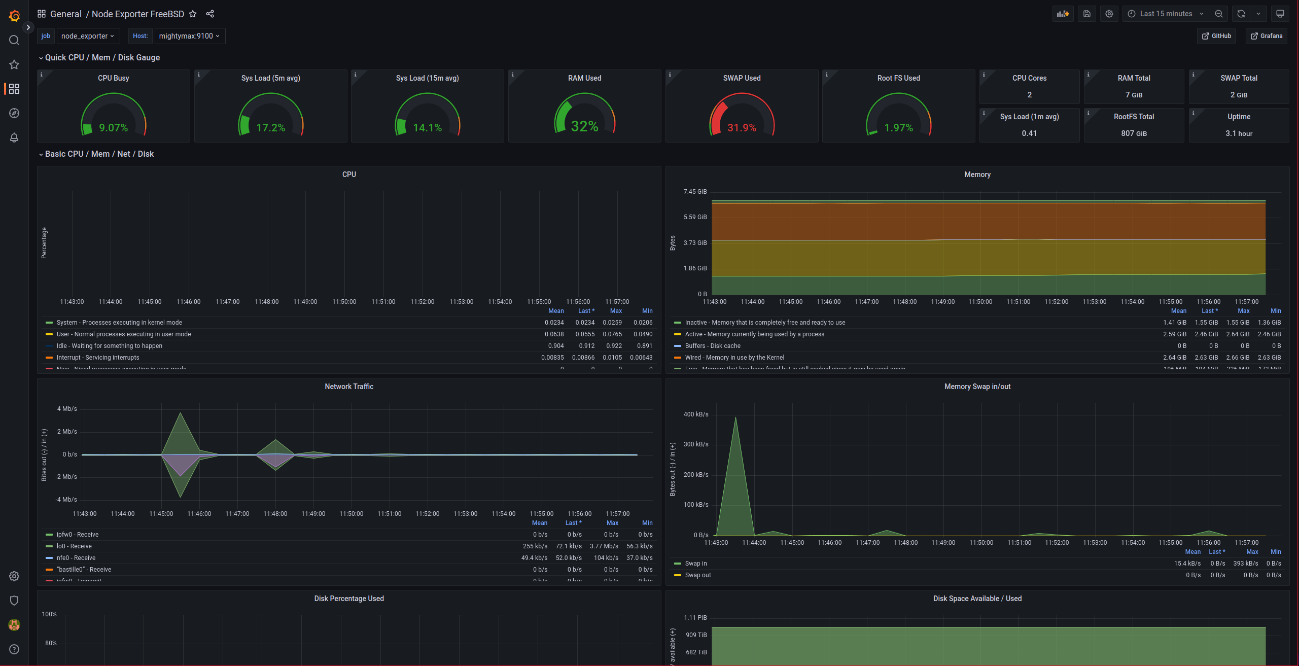Viewport: 1299px width, 666px height.
Task: Open the Alerting bell icon in sidebar
Action: (x=14, y=137)
